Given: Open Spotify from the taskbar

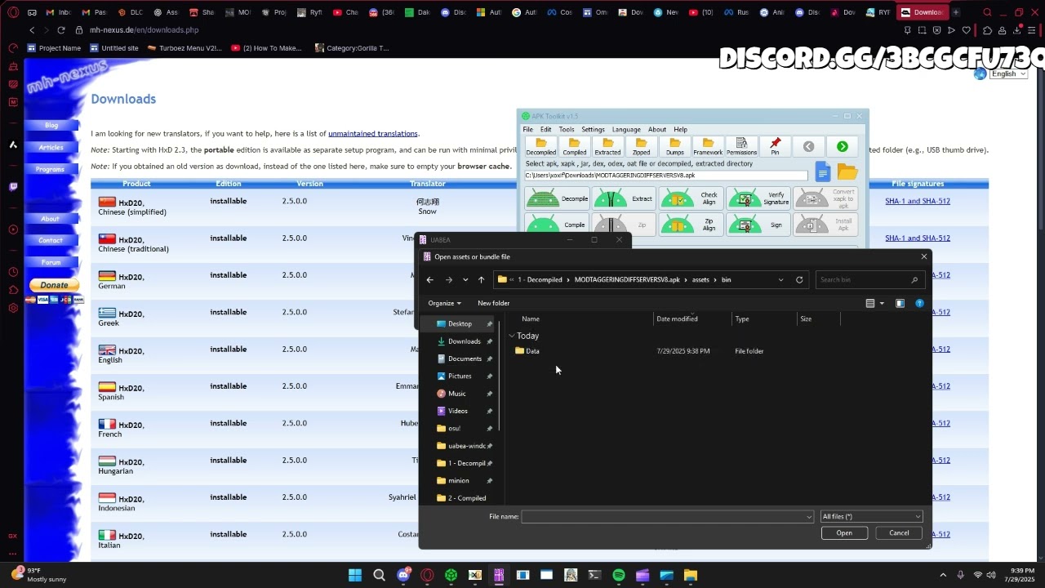Looking at the screenshot, I should pyautogui.click(x=619, y=575).
